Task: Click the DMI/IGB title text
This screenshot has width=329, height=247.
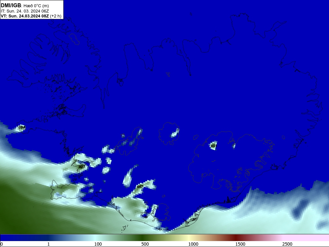Action: tap(11, 6)
